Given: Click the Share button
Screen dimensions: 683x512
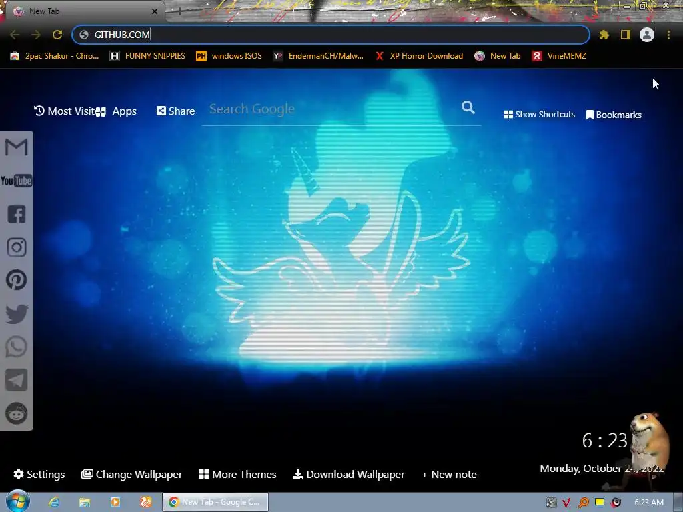Looking at the screenshot, I should [x=175, y=111].
